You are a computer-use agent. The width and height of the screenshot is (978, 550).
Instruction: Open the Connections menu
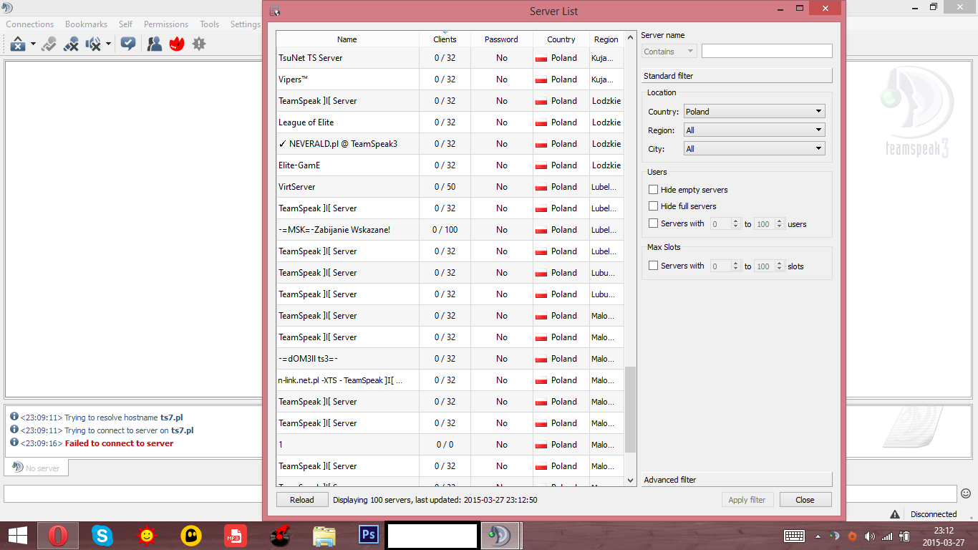click(x=30, y=24)
